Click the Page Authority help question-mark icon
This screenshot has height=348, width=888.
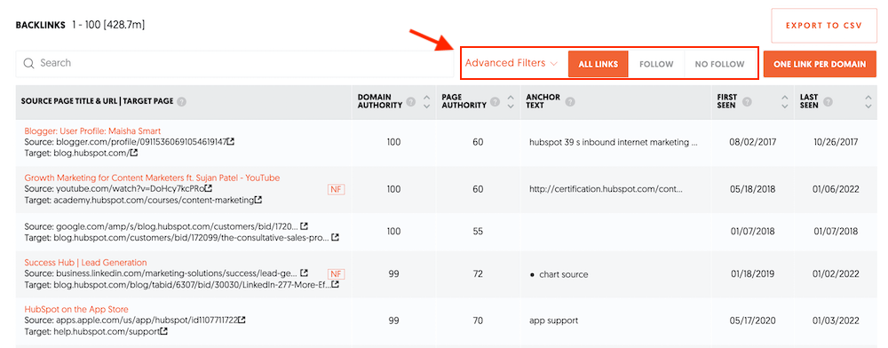click(x=495, y=102)
